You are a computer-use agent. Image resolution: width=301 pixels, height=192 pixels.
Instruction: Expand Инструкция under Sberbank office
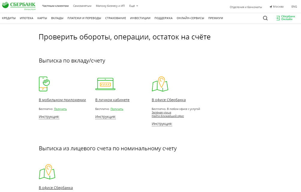coord(162,124)
